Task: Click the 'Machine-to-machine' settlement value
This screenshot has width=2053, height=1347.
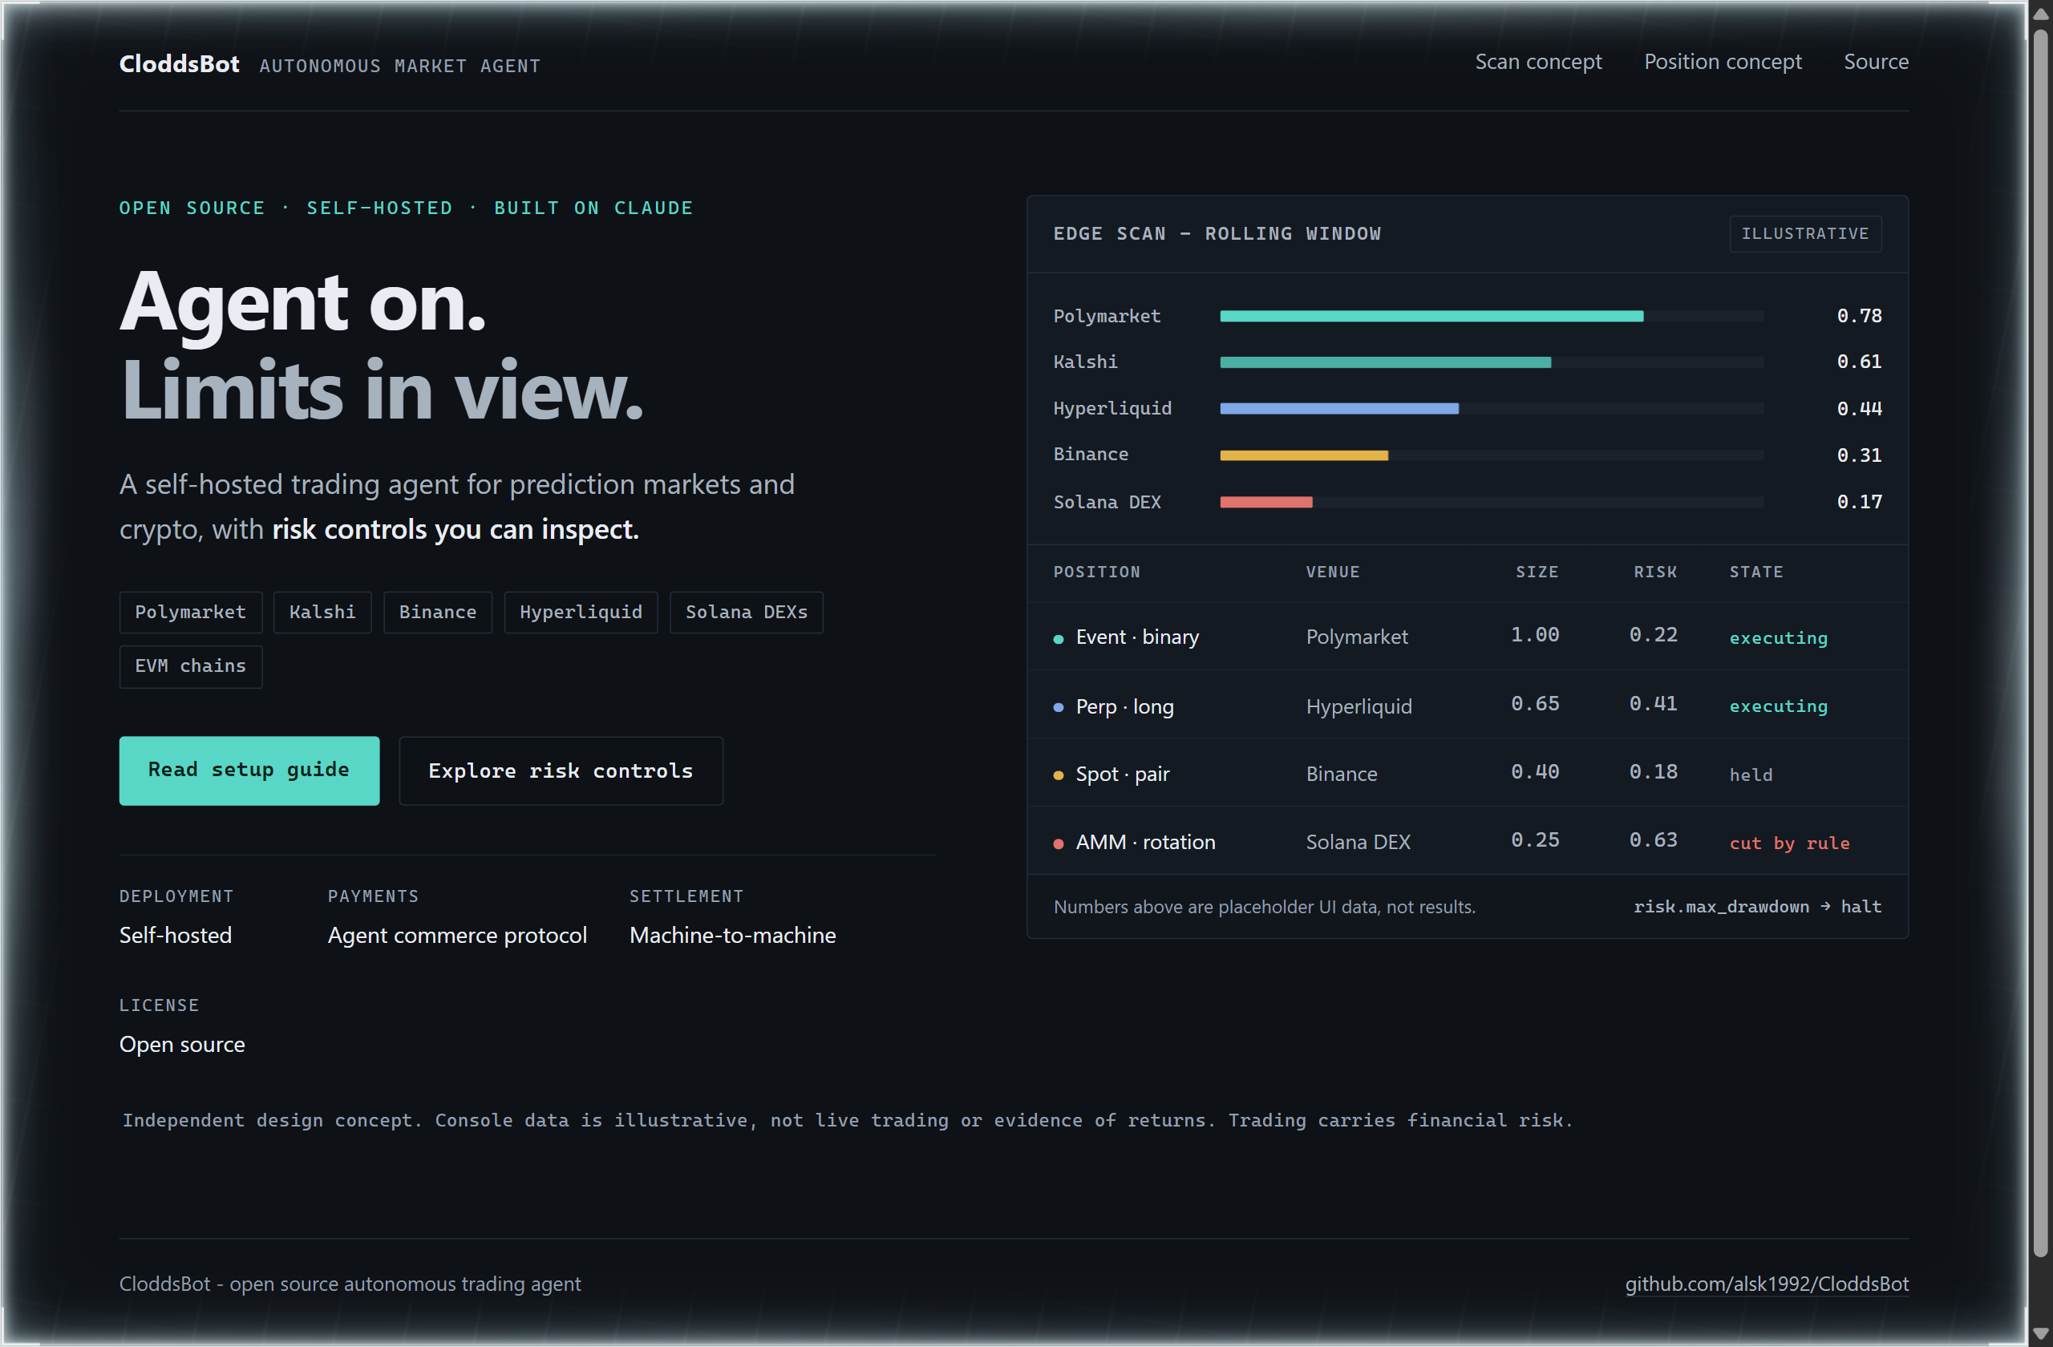Action: pos(732,935)
